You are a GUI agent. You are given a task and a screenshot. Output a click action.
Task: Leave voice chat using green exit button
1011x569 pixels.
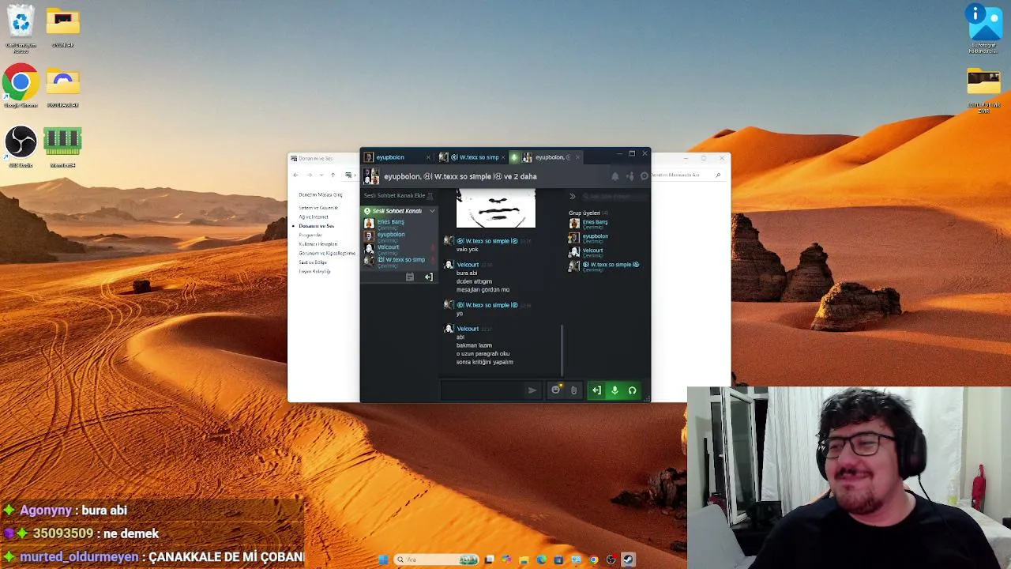596,390
